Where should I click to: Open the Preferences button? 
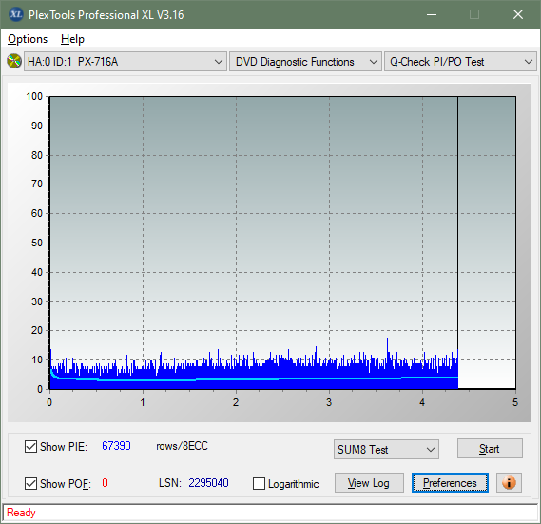[450, 482]
